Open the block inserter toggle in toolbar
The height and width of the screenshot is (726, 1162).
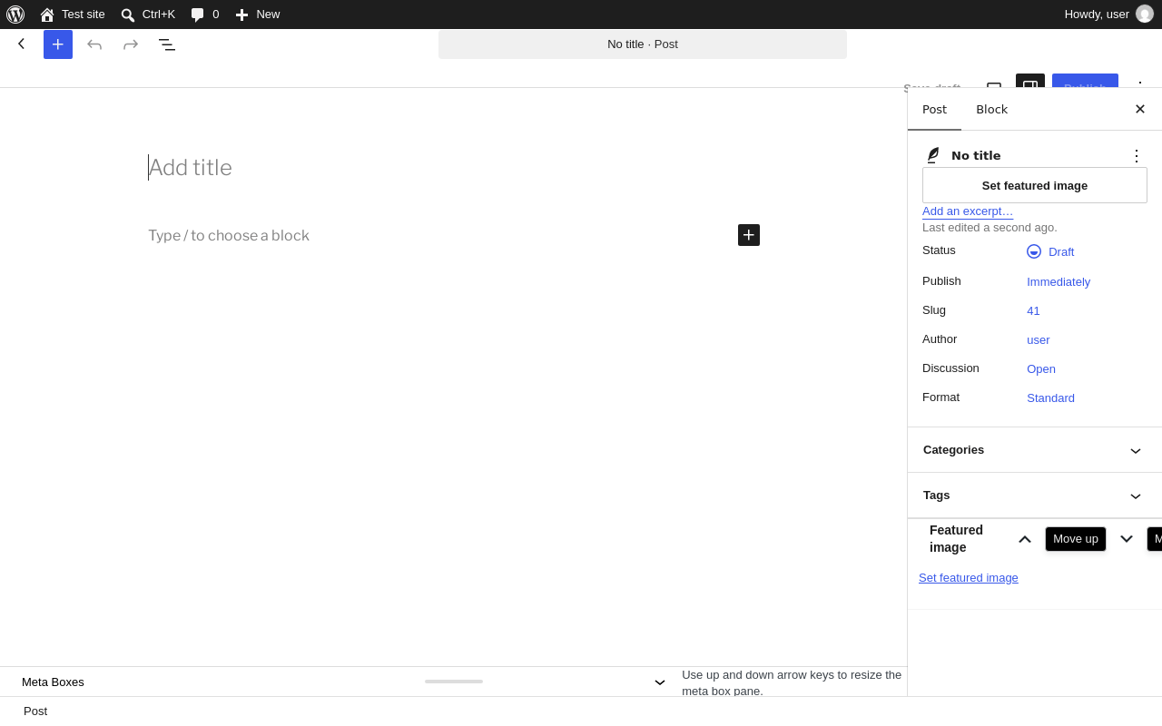click(58, 44)
